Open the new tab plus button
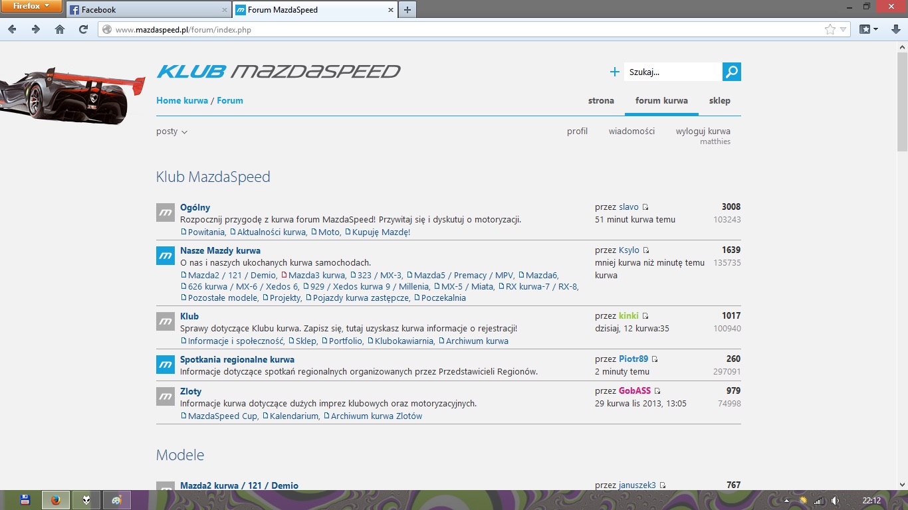This screenshot has height=510, width=908. [407, 9]
